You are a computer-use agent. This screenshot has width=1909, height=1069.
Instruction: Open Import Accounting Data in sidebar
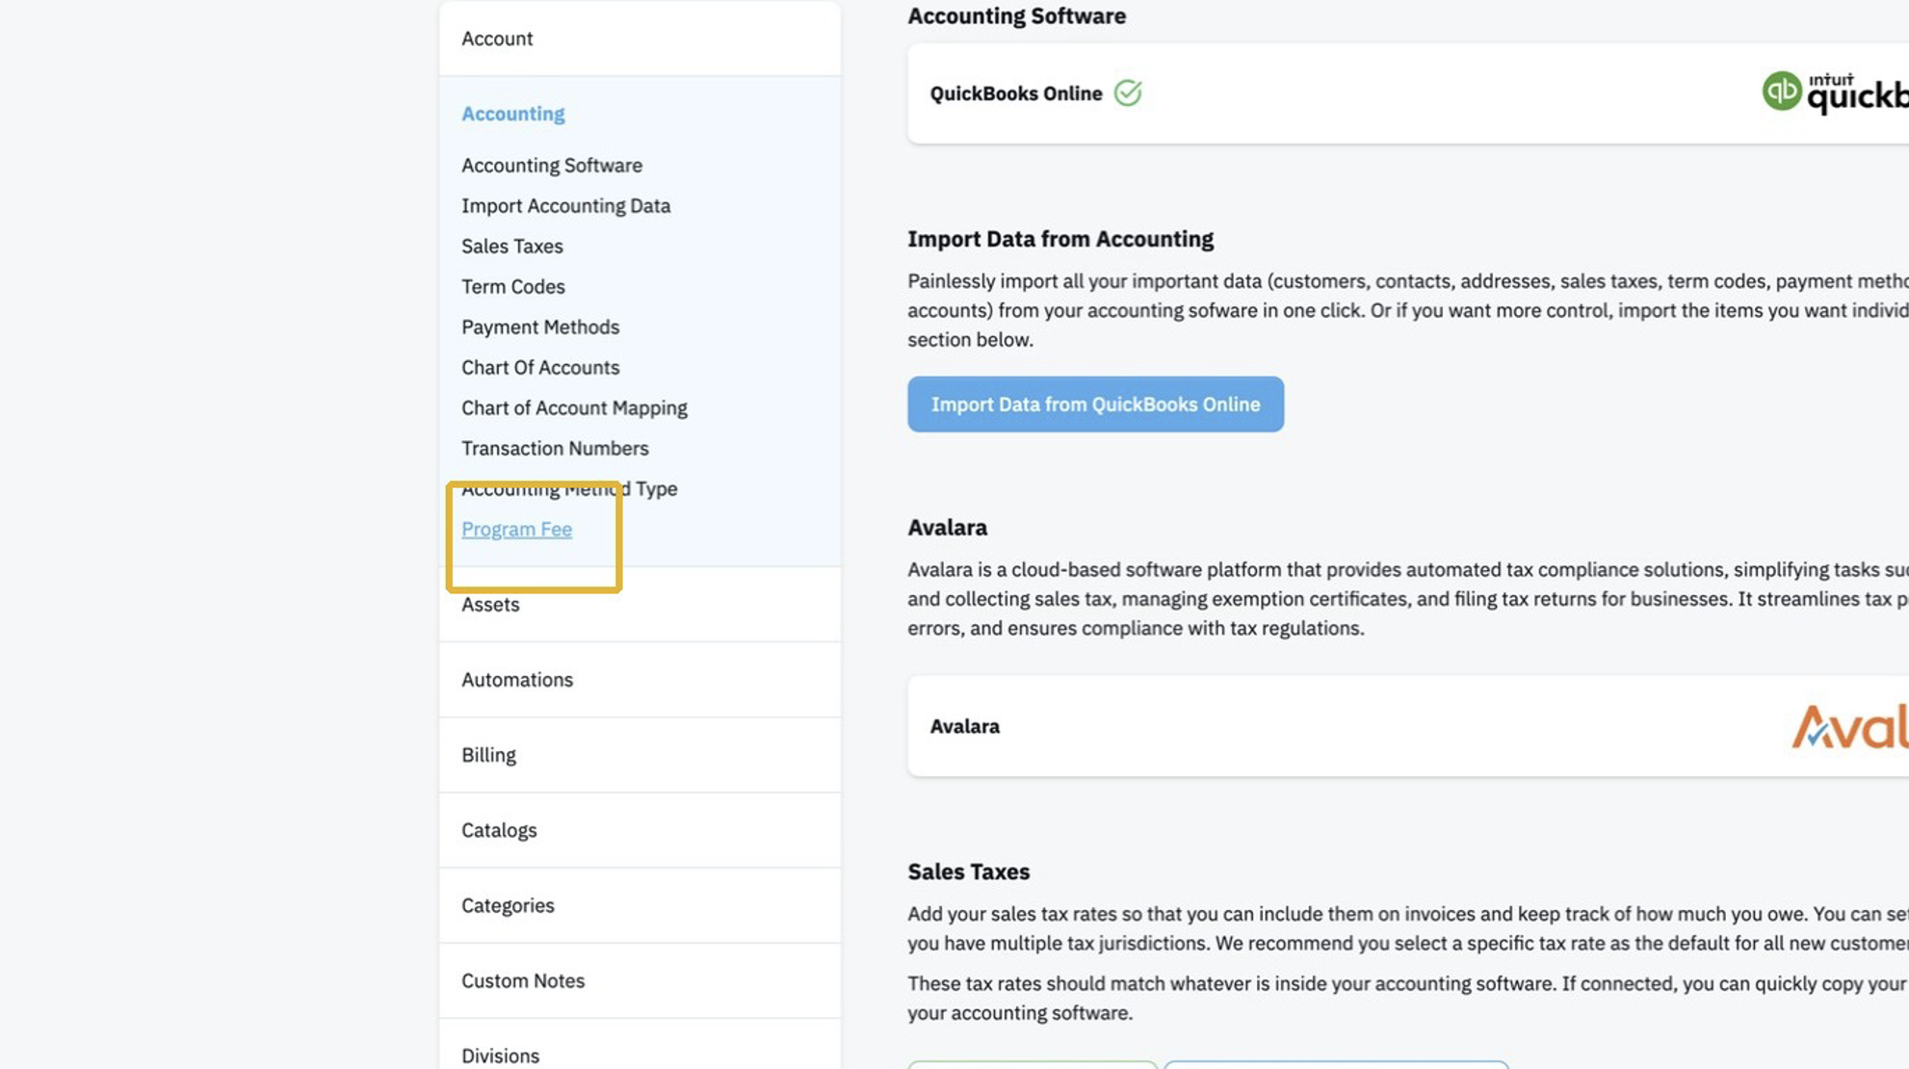565,206
